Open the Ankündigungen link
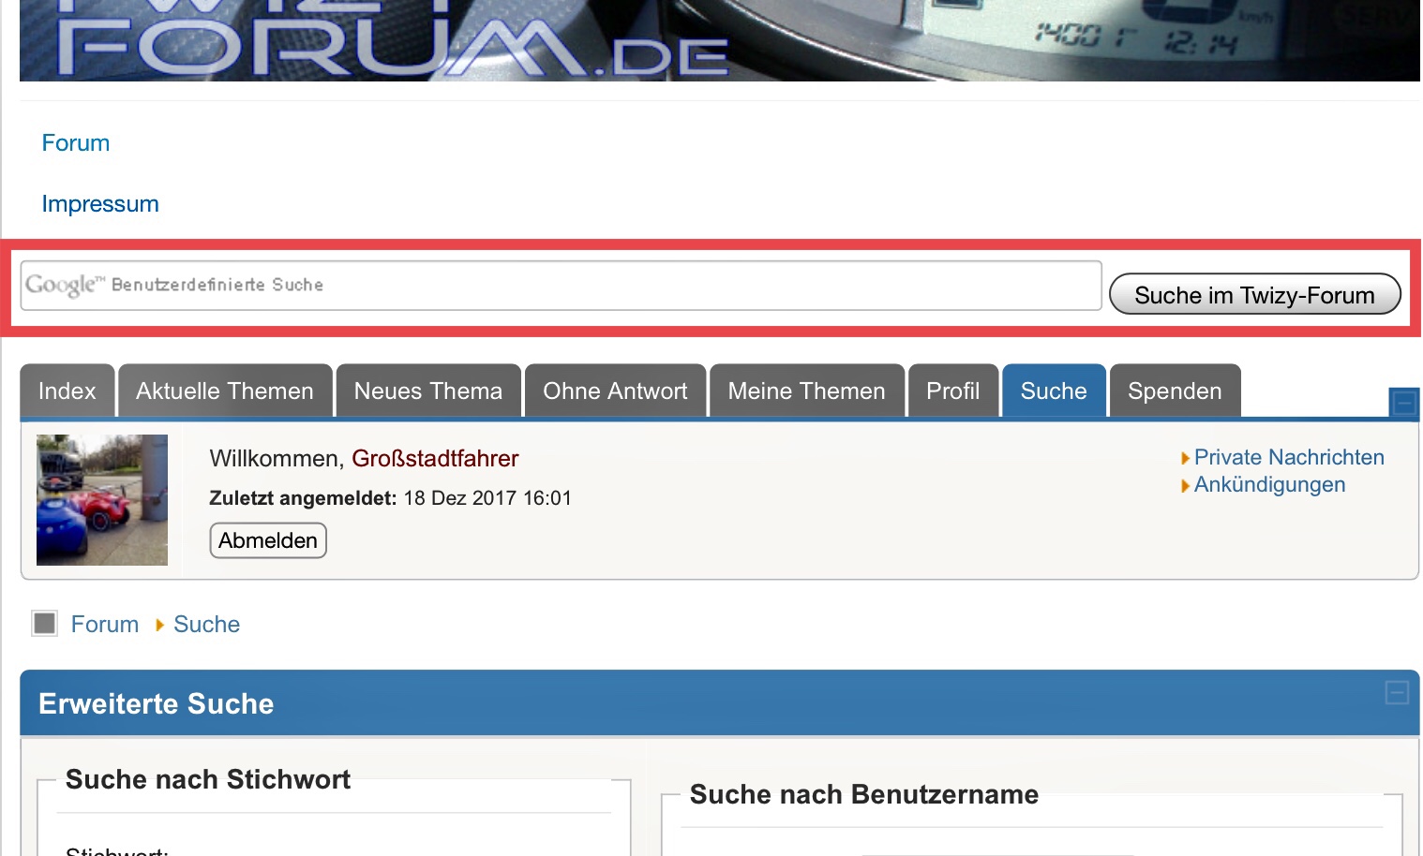This screenshot has height=856, width=1423. pos(1269,485)
